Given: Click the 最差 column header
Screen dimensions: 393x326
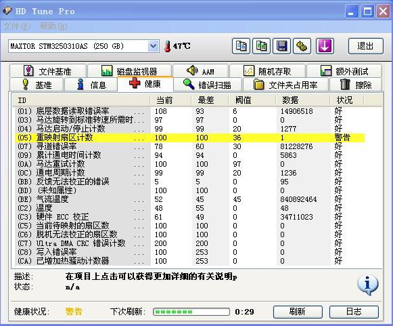Looking at the screenshot, I should pos(210,100).
